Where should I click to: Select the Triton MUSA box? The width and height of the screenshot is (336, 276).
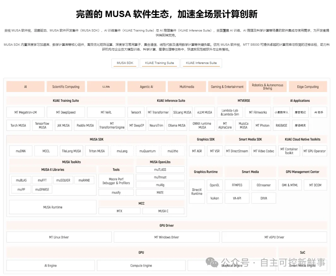[x=97, y=151]
